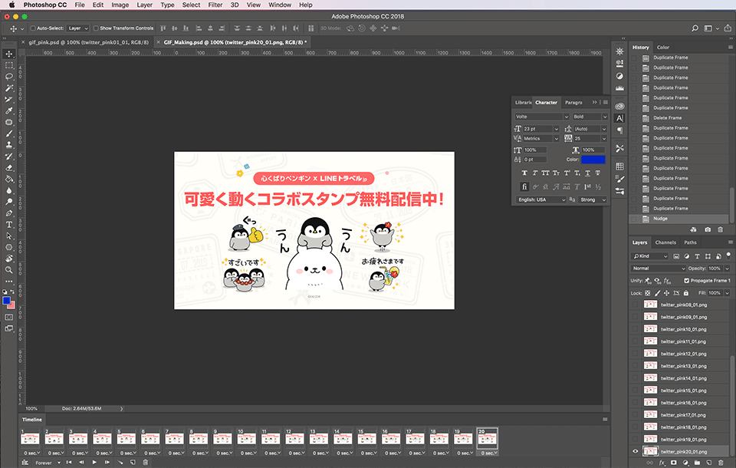Open anti-aliasing Strong dropdown
The image size is (736, 468).
pos(593,199)
